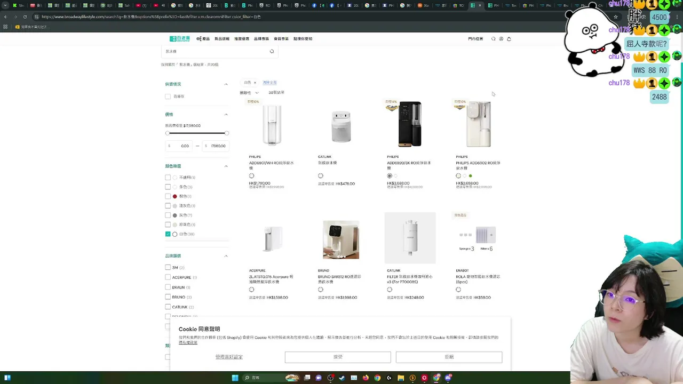Image resolution: width=683 pixels, height=384 pixels.
Task: Click the 清除全部 clear-all filters link
Action: coord(269,83)
